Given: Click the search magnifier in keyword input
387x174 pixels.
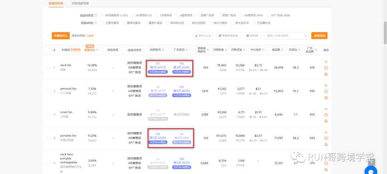Looking at the screenshot, I should (305, 36).
